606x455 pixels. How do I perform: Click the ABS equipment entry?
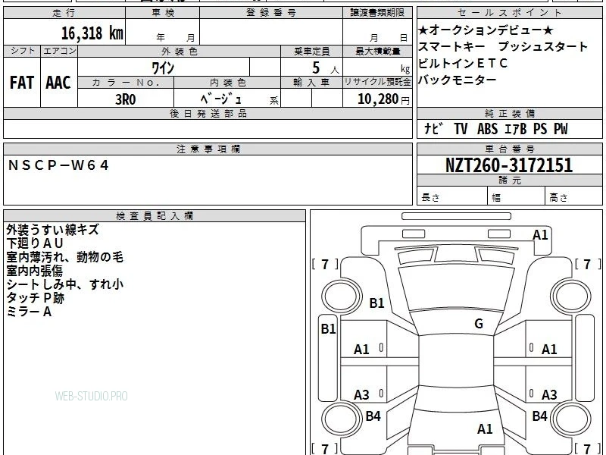tap(487, 128)
